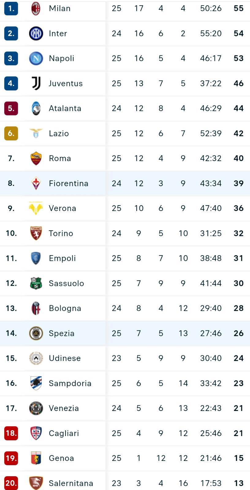
Task: Click the gold position 6 badge
Action: tap(11, 133)
